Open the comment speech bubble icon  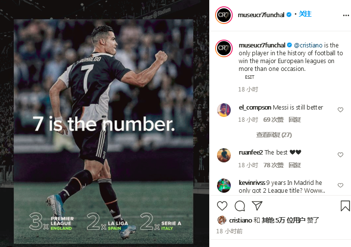coord(240,206)
